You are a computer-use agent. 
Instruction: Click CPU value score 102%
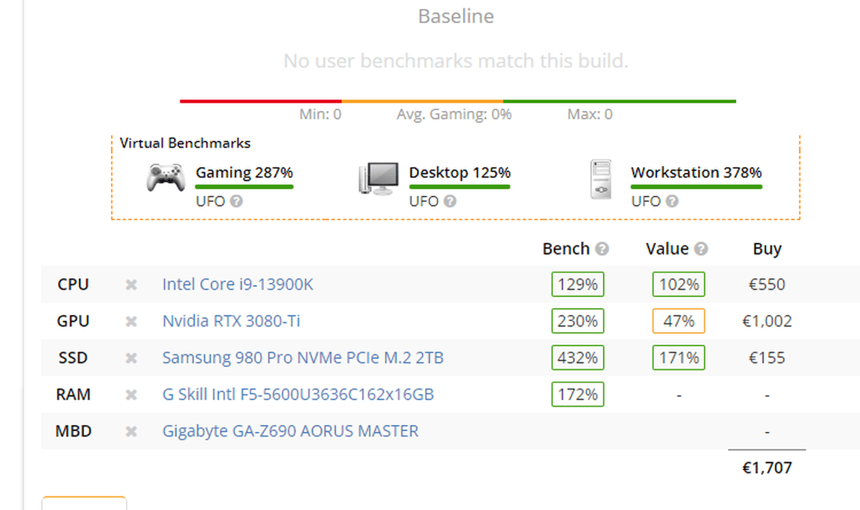[x=678, y=284]
